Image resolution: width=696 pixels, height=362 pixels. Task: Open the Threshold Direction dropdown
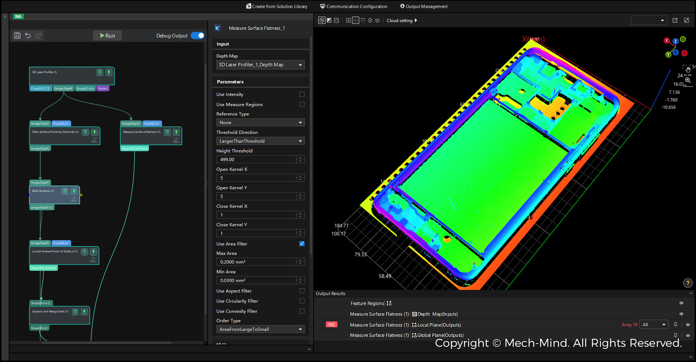coord(260,141)
